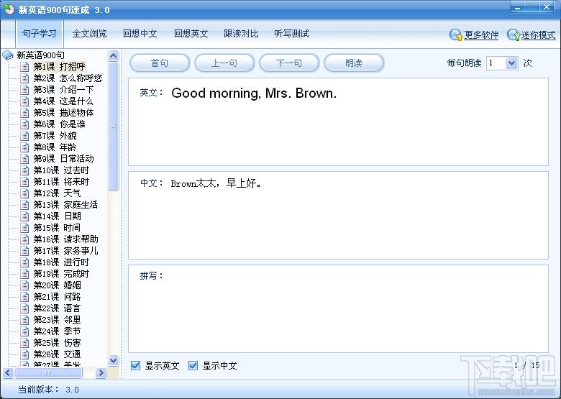Select lesson 第22课 语言
This screenshot has height=399, width=561.
(x=58, y=308)
